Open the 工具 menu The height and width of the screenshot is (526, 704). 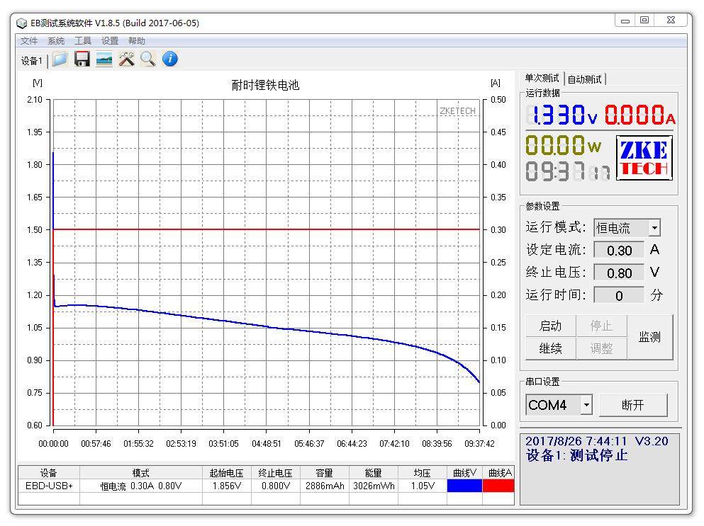tap(83, 41)
